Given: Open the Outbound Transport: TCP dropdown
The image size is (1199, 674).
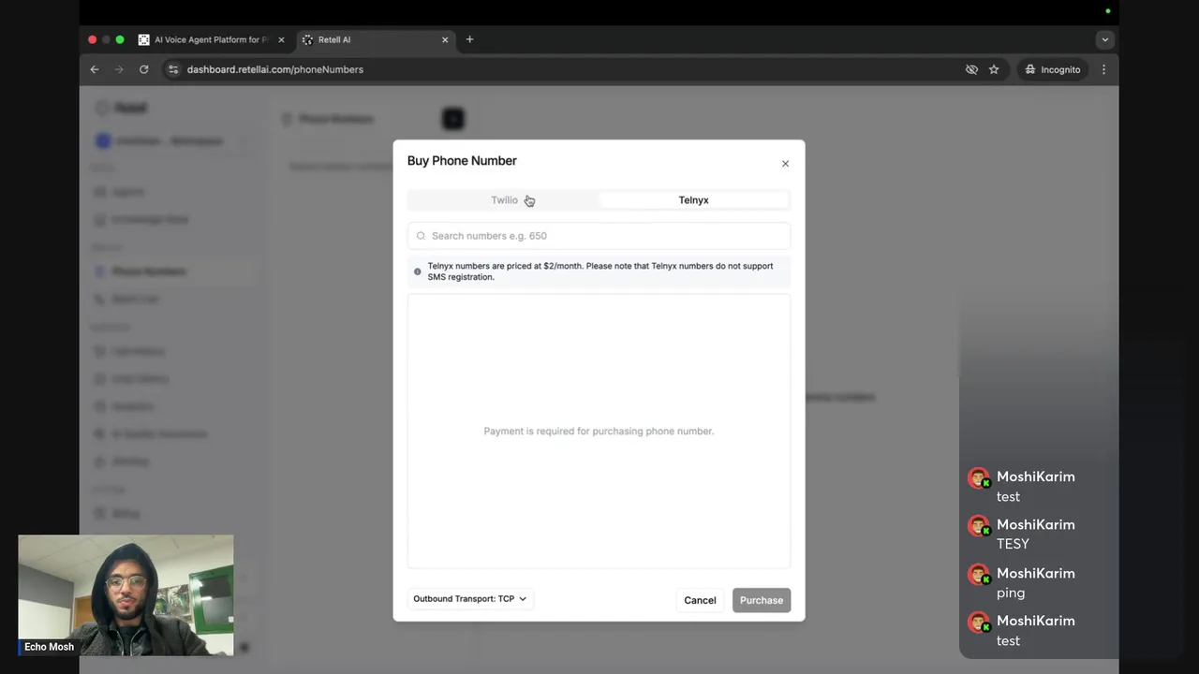Looking at the screenshot, I should coord(469,599).
